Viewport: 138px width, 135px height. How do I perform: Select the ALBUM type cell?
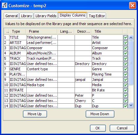point(18,53)
